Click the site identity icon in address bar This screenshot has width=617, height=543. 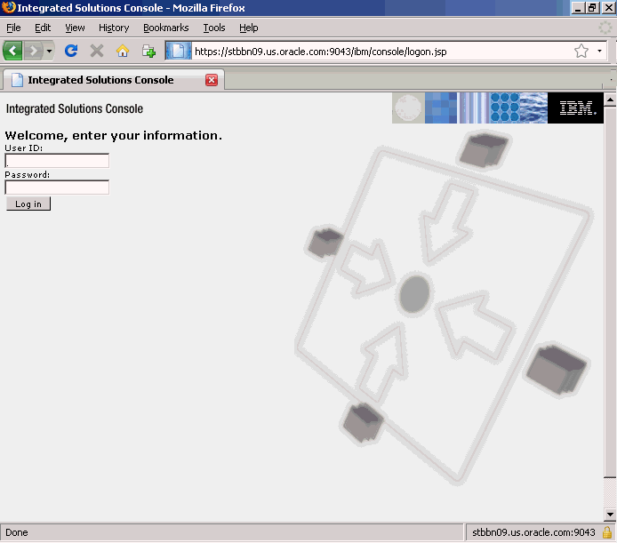click(178, 52)
